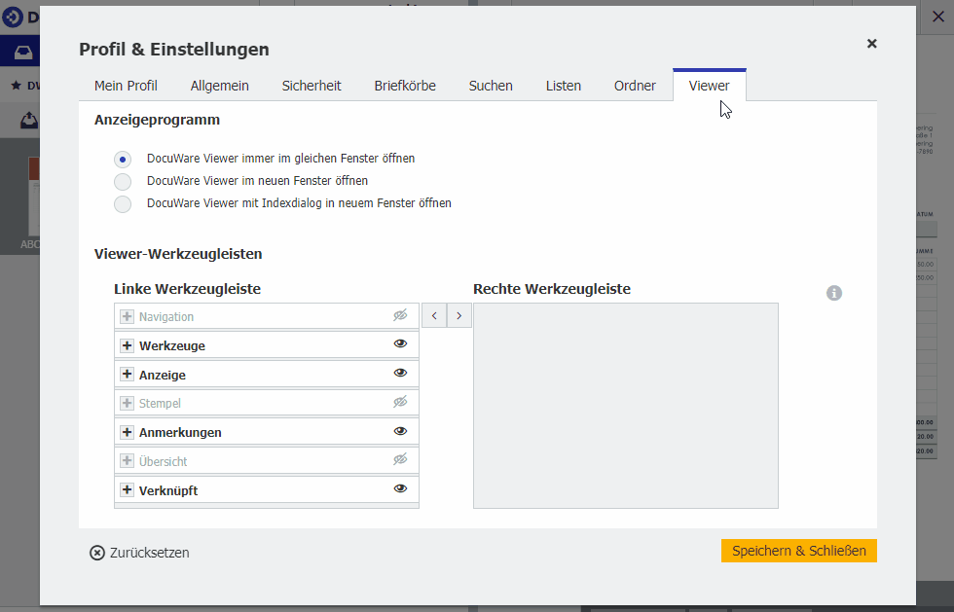Expand the Verknüpft toolbar group
Screen dimensions: 954x612
(x=127, y=489)
